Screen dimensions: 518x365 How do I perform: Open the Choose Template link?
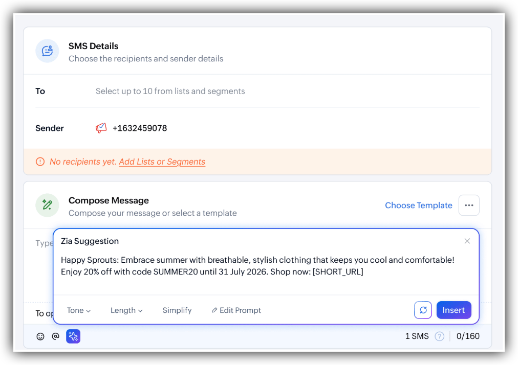[x=419, y=206]
